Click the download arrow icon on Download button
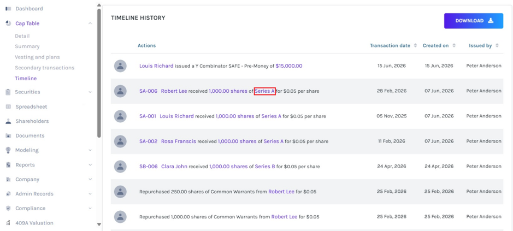The image size is (513, 231). click(491, 21)
